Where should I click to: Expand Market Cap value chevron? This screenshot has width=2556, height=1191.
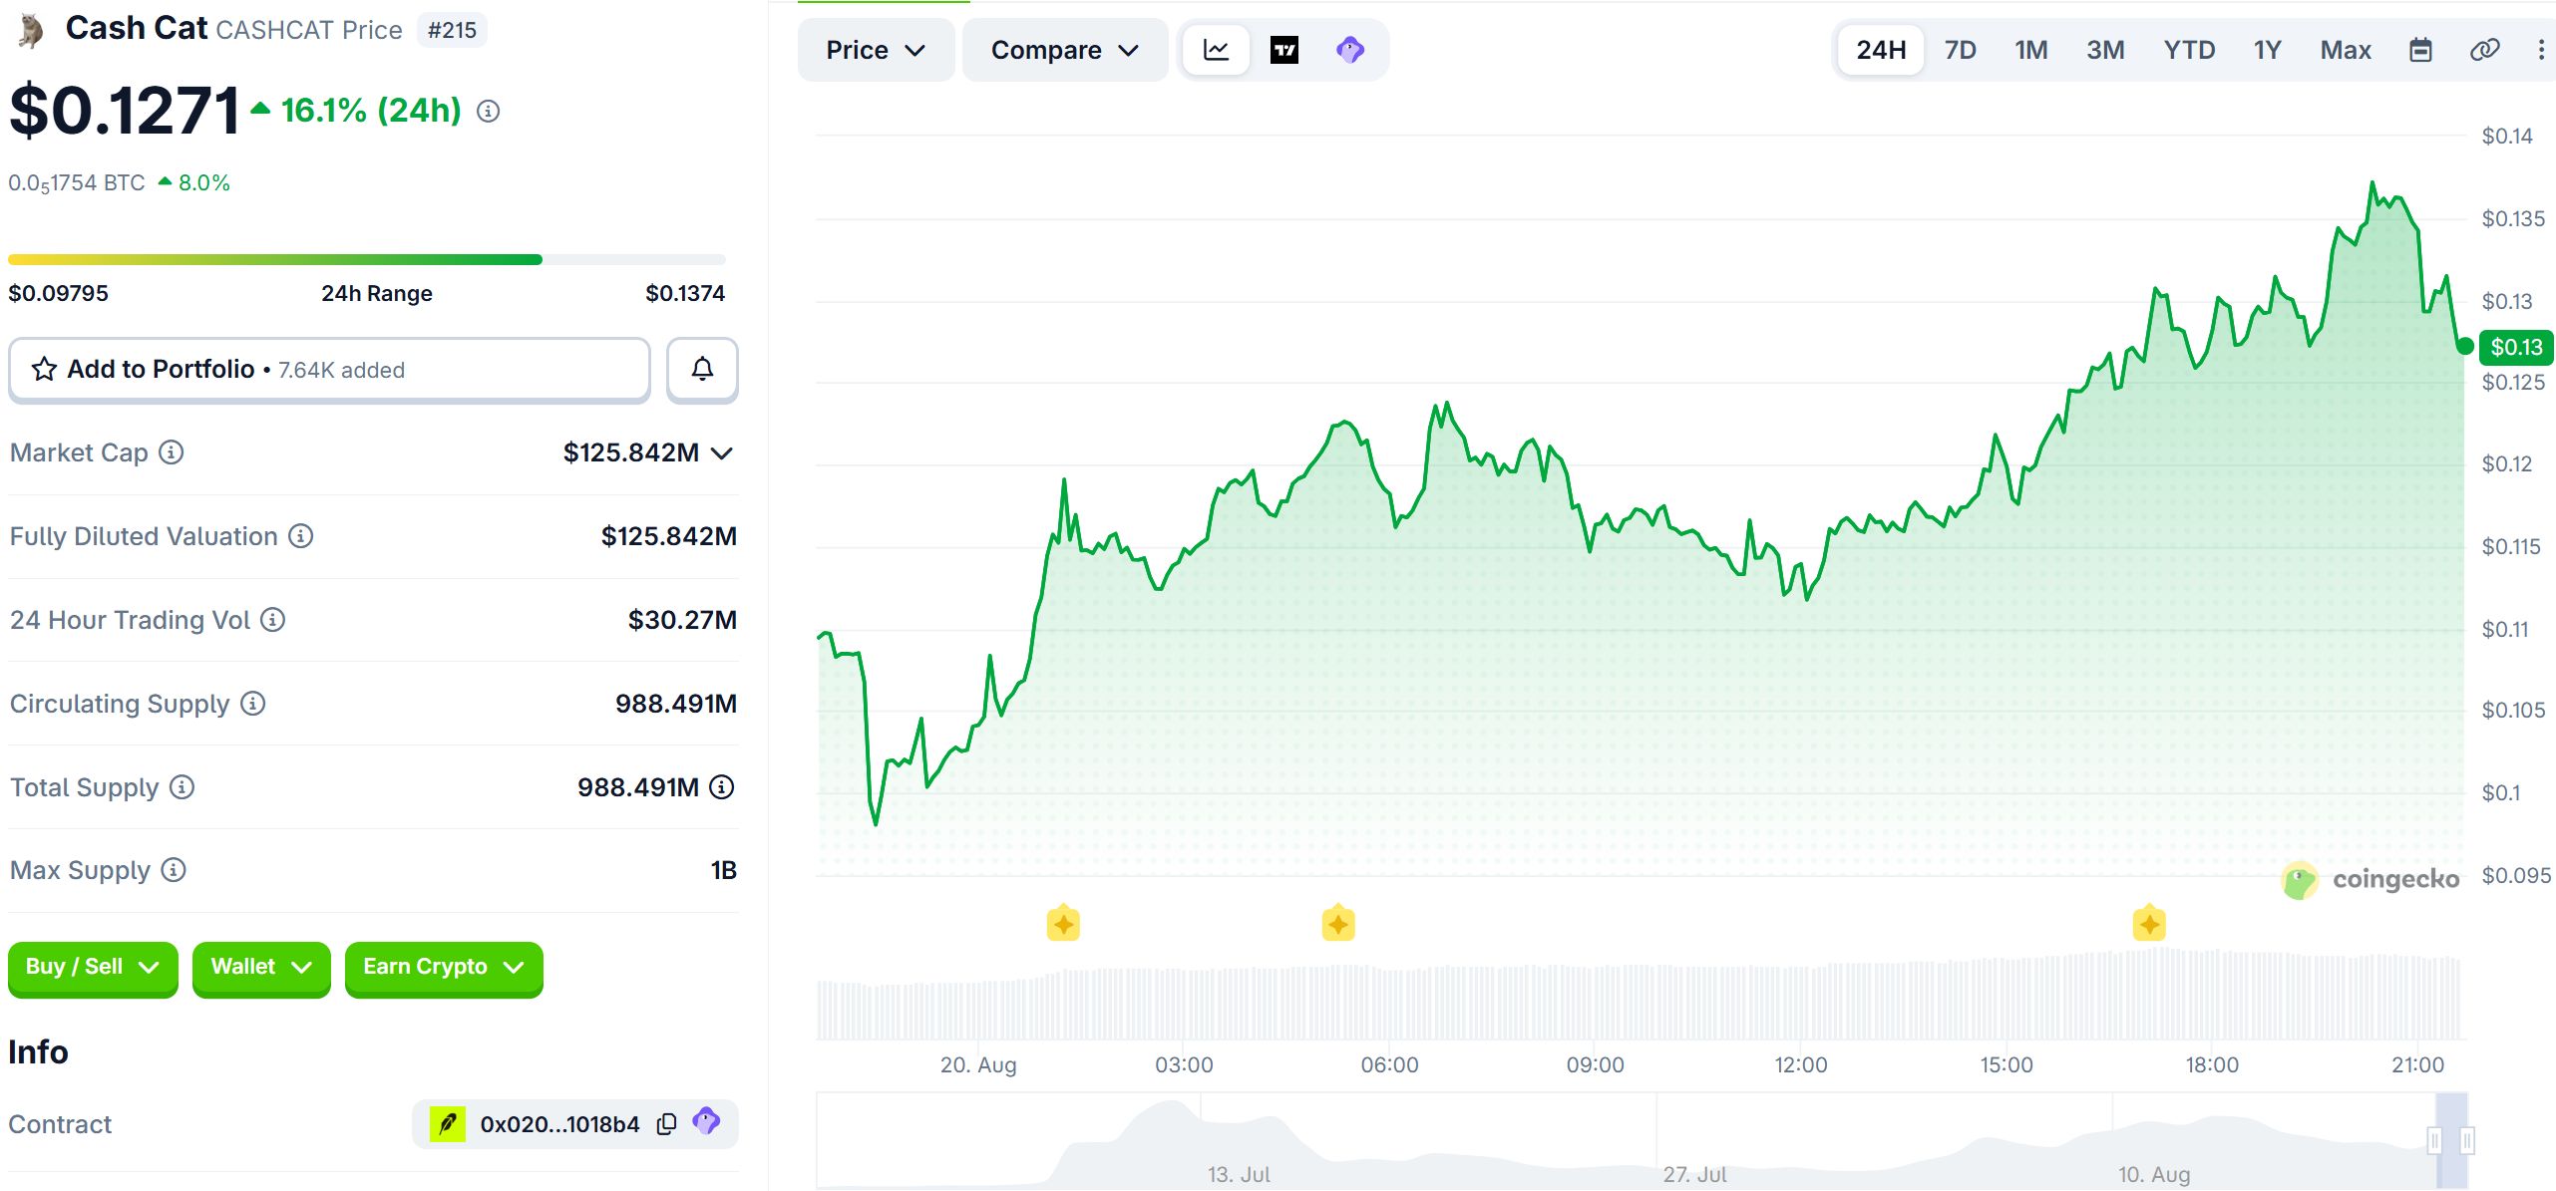click(x=722, y=453)
